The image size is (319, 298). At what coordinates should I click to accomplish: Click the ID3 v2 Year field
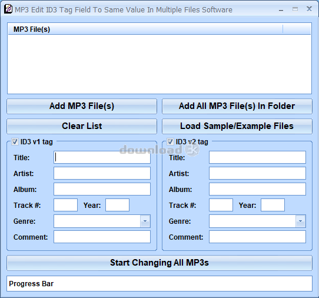(x=273, y=205)
